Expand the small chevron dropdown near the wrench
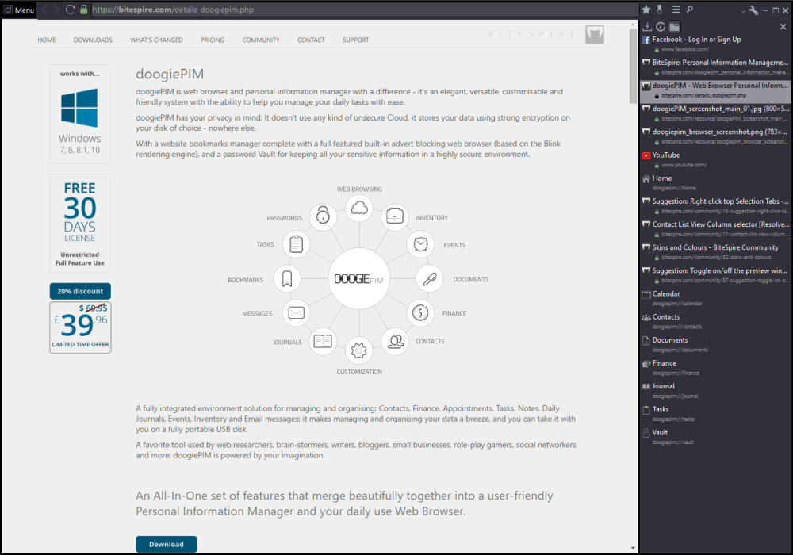Image resolution: width=793 pixels, height=555 pixels. [x=743, y=11]
